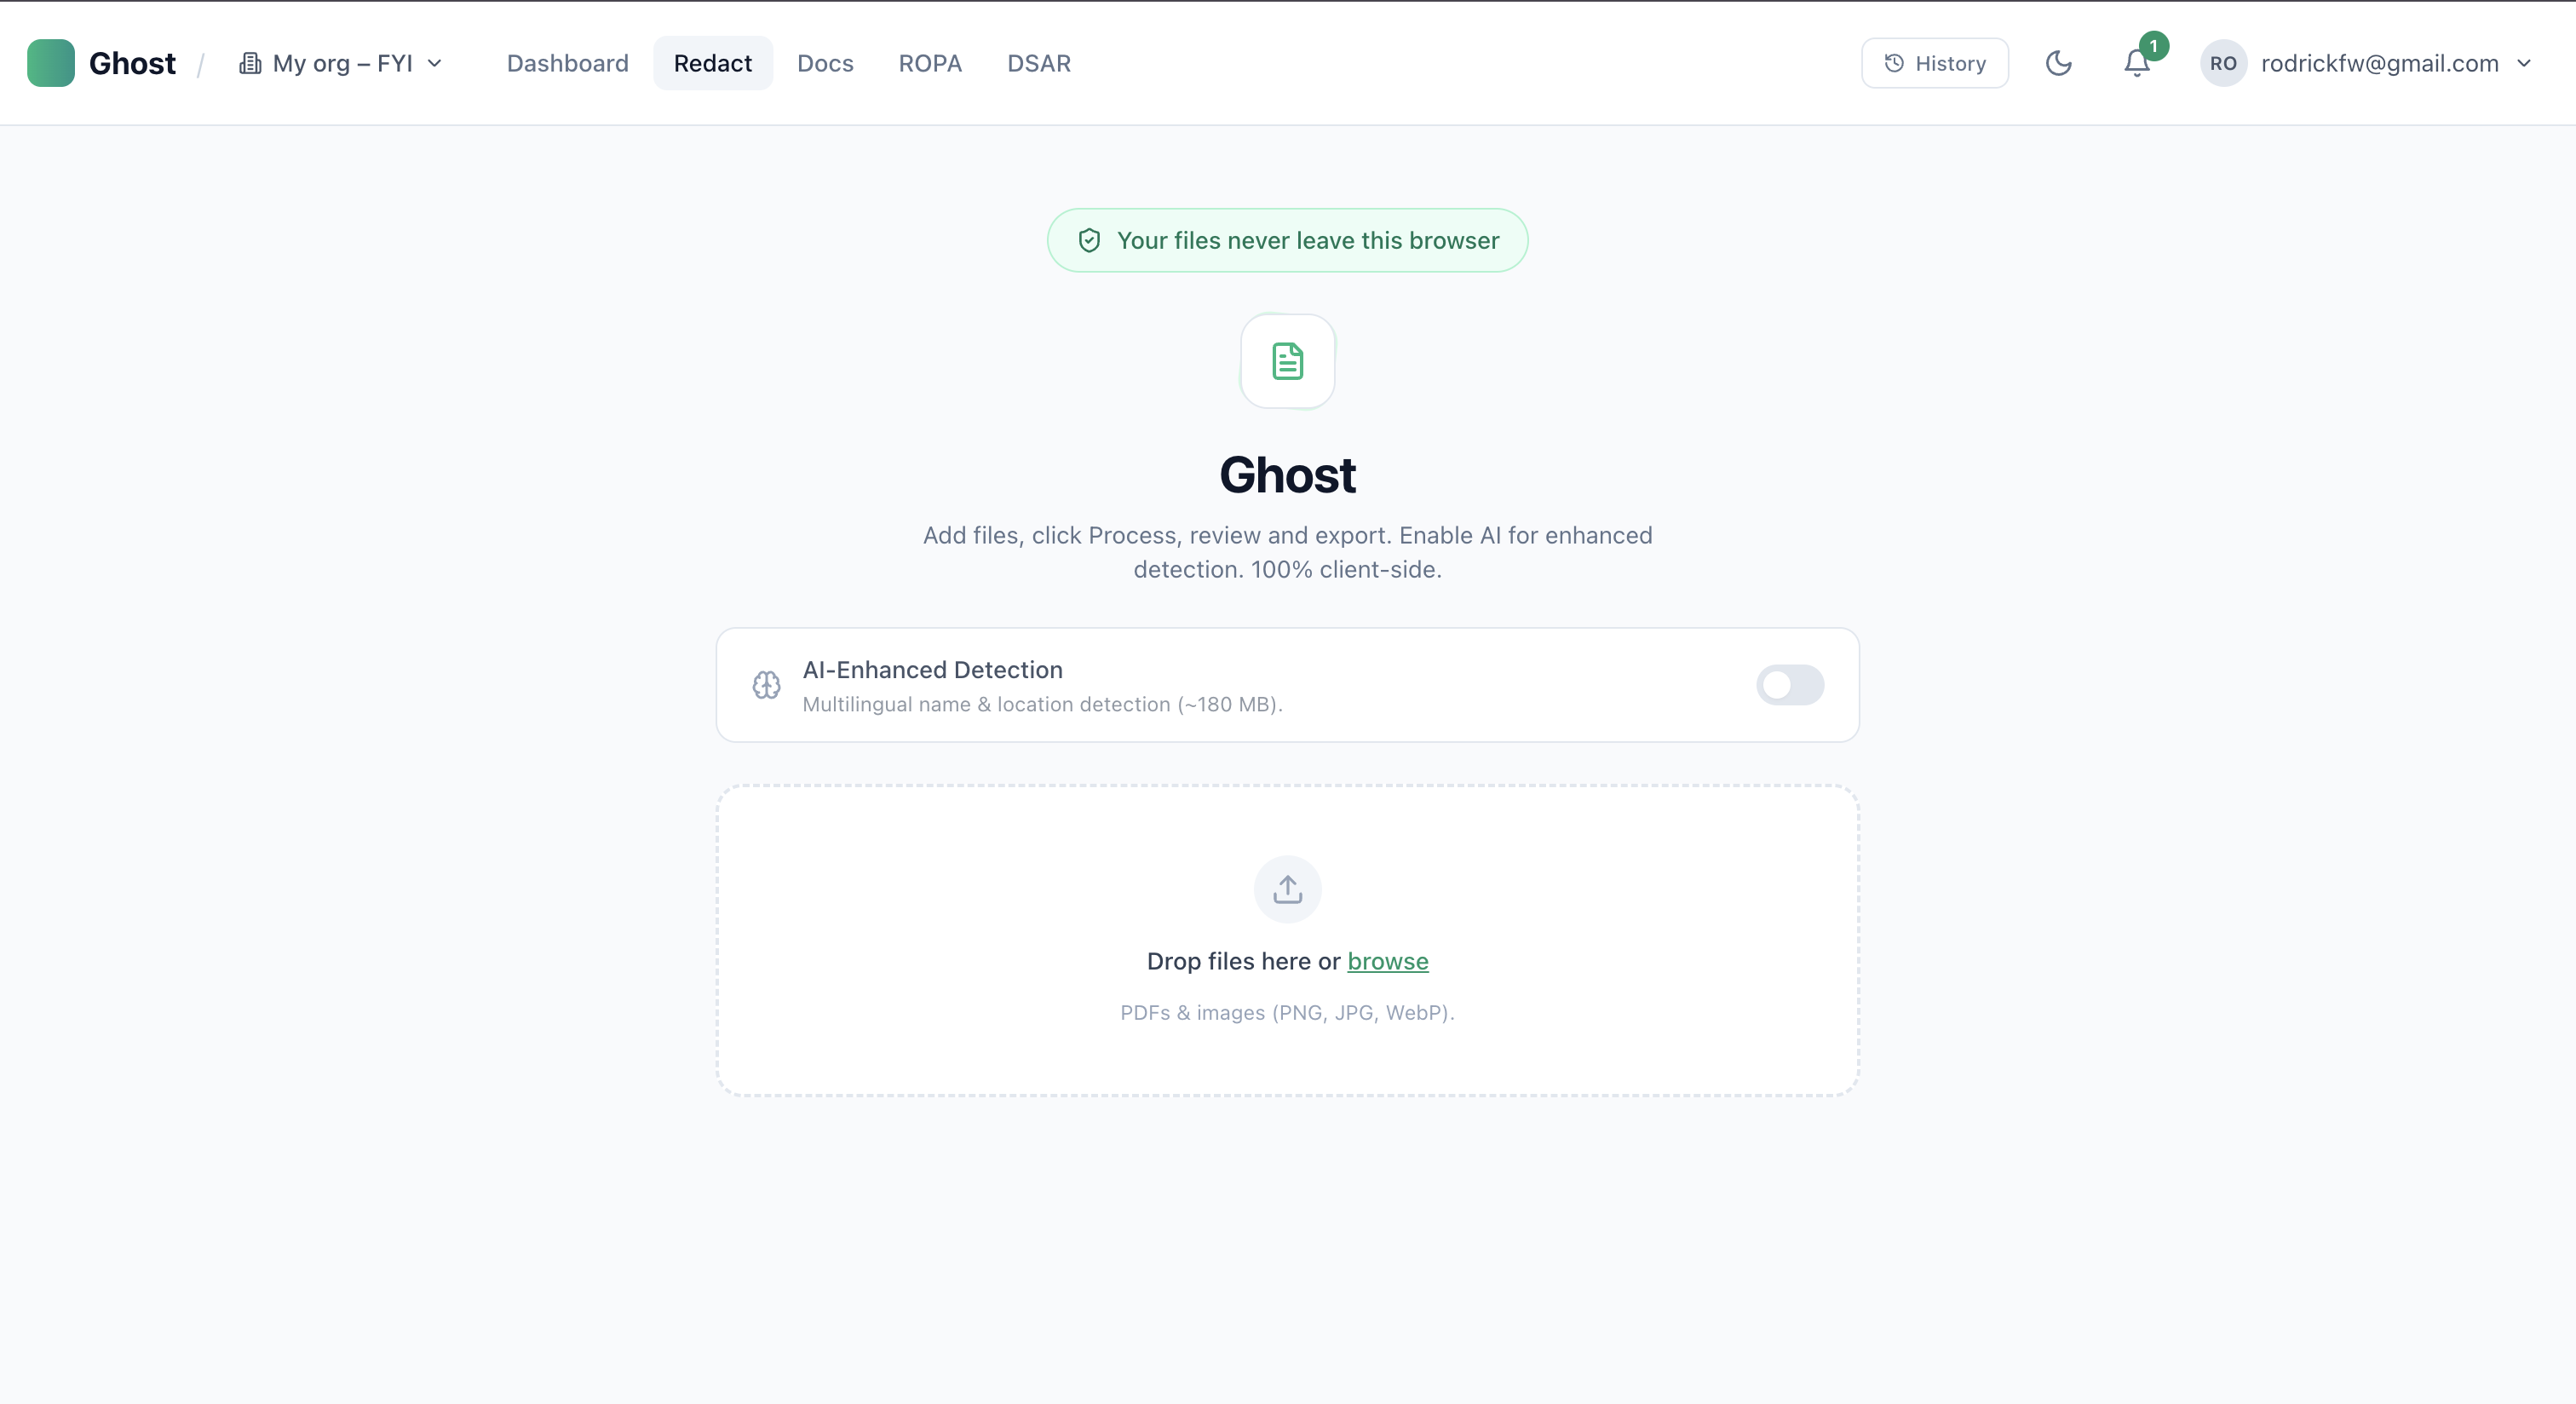Click the green document icon above Ghost title
The height and width of the screenshot is (1404, 2576).
1287,361
